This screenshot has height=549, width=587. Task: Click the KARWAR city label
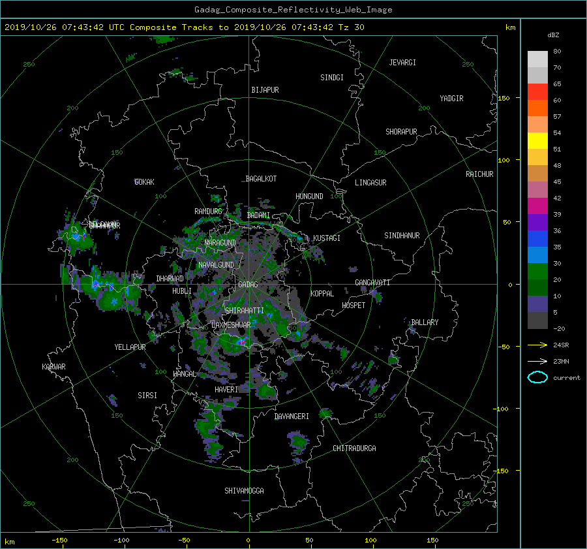(x=53, y=367)
